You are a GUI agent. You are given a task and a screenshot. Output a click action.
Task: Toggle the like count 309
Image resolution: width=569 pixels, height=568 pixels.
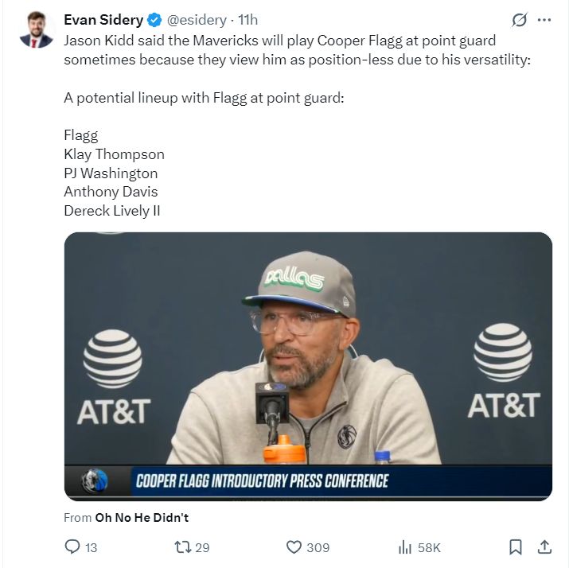[318, 547]
